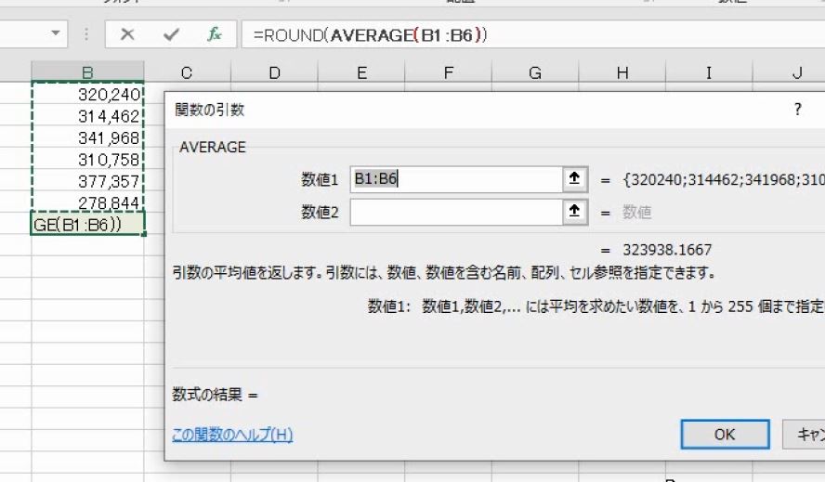The image size is (825, 482).
Task: Click the formula bar options dots handle
Action: point(85,34)
